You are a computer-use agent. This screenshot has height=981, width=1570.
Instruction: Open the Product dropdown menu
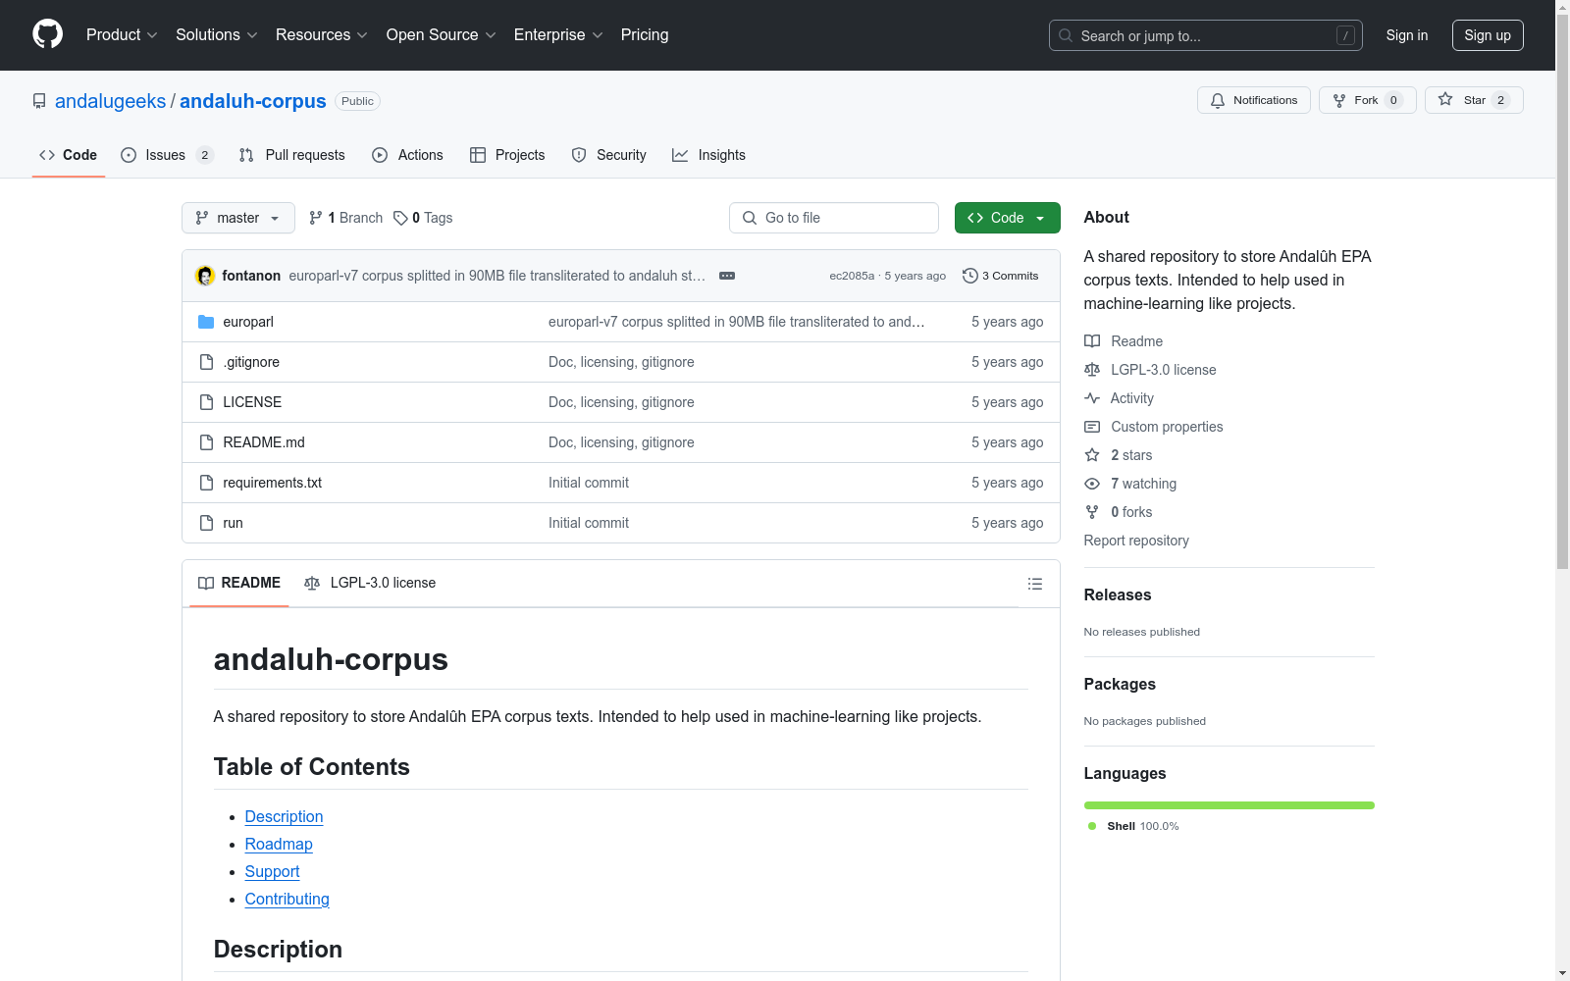tap(122, 34)
